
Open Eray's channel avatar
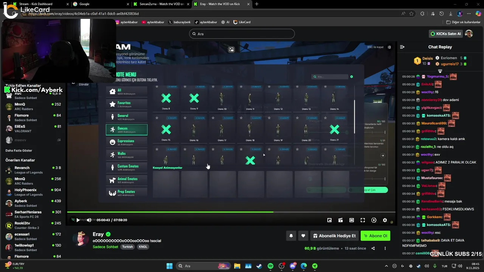pos(81,238)
